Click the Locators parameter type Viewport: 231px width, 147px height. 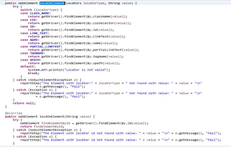click(74, 3)
